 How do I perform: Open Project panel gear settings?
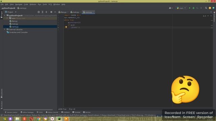point(51,12)
